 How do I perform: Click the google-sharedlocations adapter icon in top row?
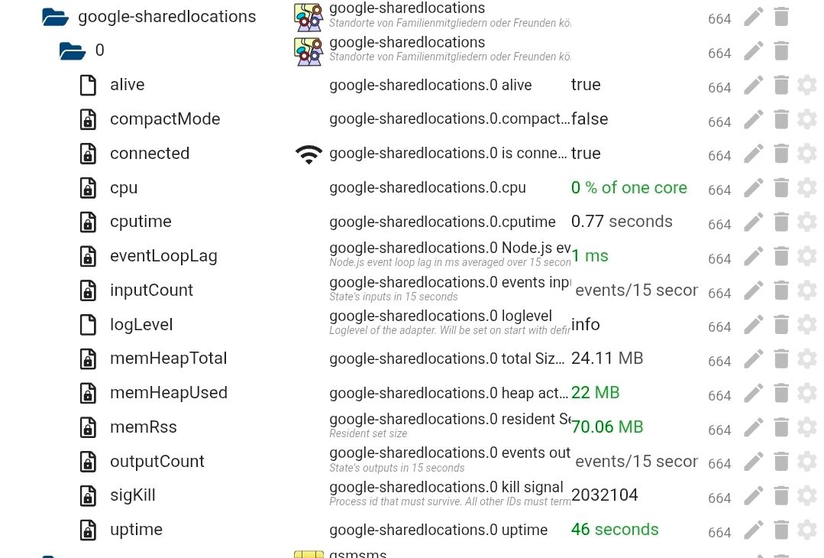(309, 17)
